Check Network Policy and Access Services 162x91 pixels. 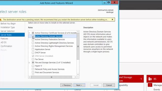(x=33, y=69)
